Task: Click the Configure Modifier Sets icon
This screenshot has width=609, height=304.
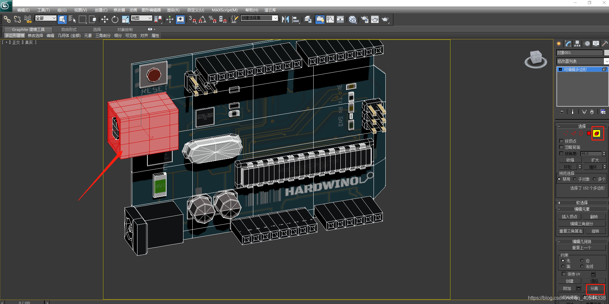Action: pyautogui.click(x=603, y=112)
